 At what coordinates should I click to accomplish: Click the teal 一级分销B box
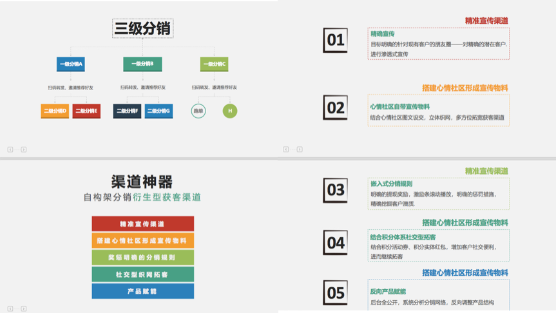142,64
